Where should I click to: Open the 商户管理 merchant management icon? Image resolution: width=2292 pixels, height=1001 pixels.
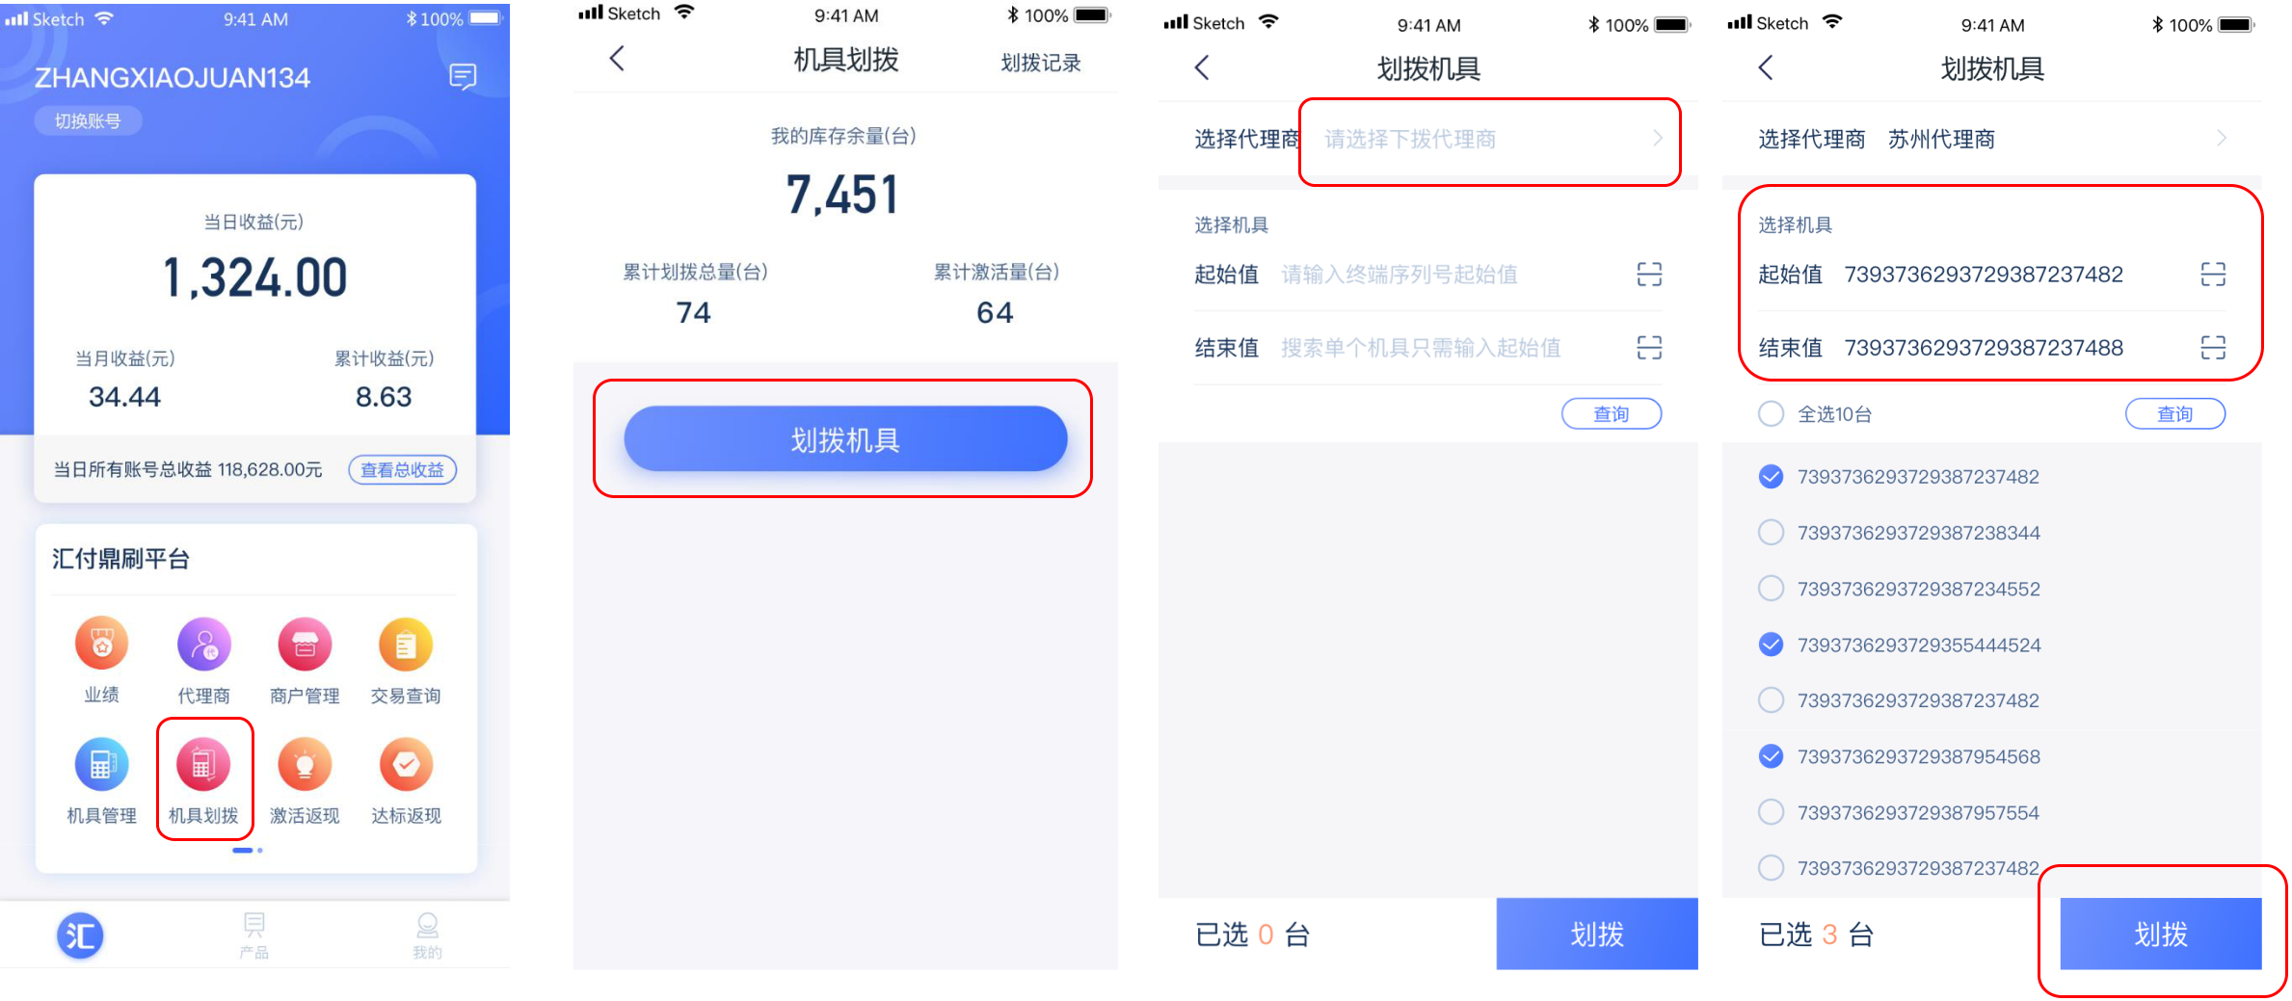[305, 644]
